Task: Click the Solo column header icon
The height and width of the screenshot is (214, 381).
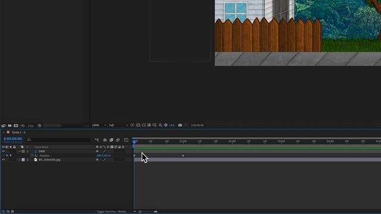Action: coord(11,147)
